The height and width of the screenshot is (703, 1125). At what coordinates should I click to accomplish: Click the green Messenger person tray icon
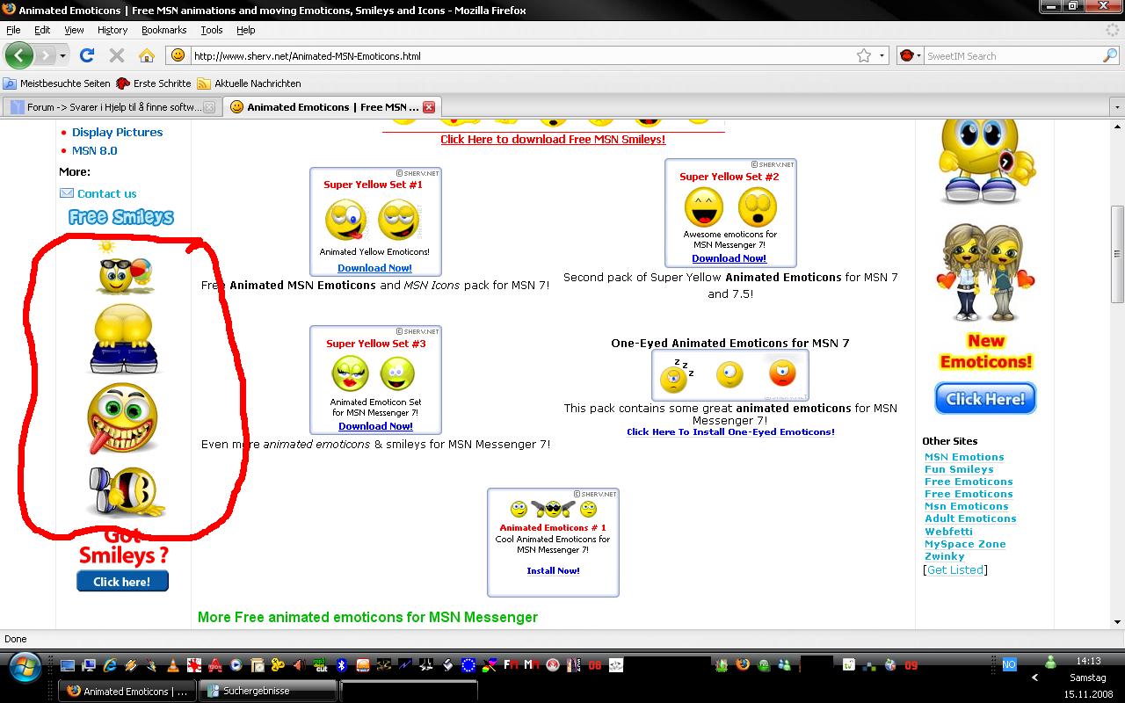[x=1050, y=663]
